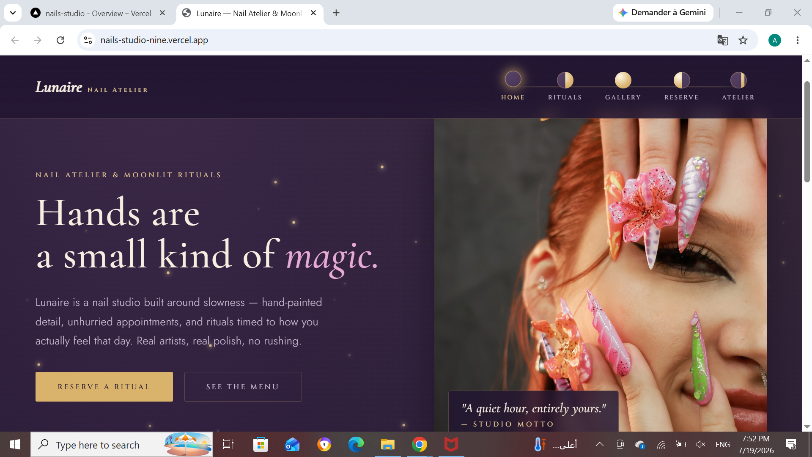Click Reserve a Ritual button
The height and width of the screenshot is (457, 812).
pos(104,387)
